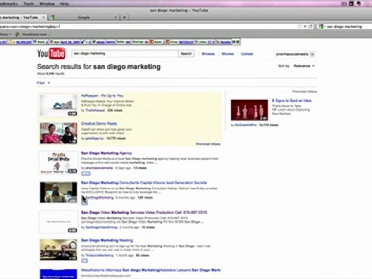Click the Movies link

(227, 54)
